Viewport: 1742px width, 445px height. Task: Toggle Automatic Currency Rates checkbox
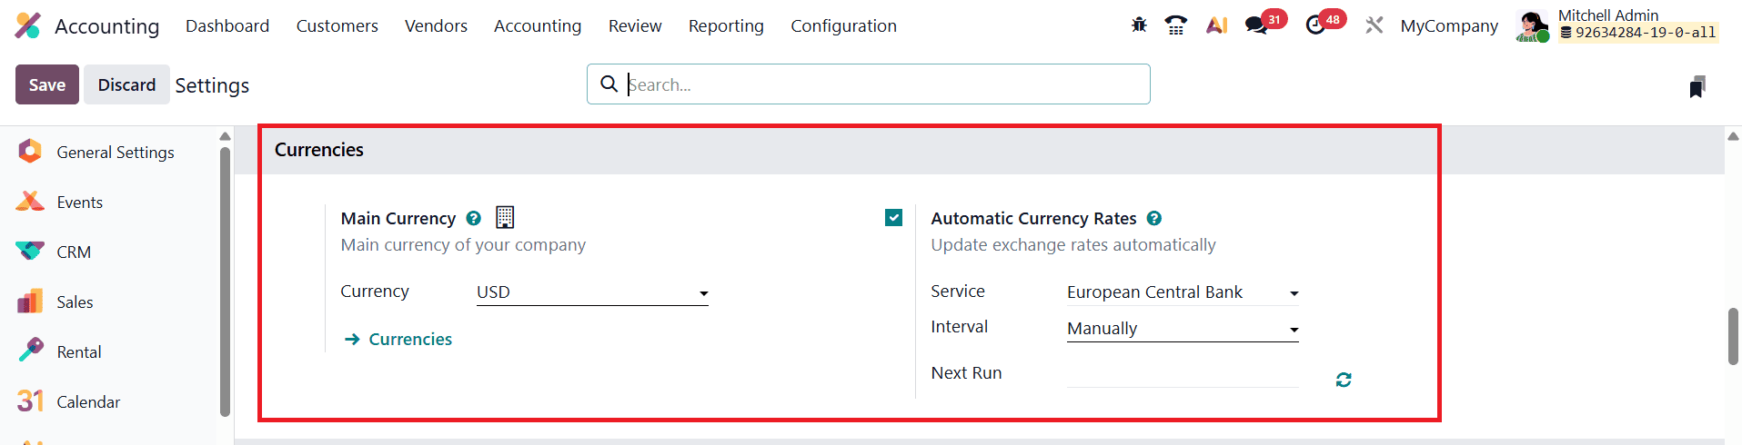(x=893, y=218)
